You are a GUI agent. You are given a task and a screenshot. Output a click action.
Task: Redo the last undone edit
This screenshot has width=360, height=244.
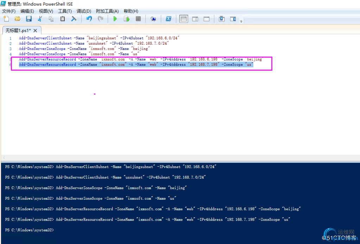click(100, 19)
